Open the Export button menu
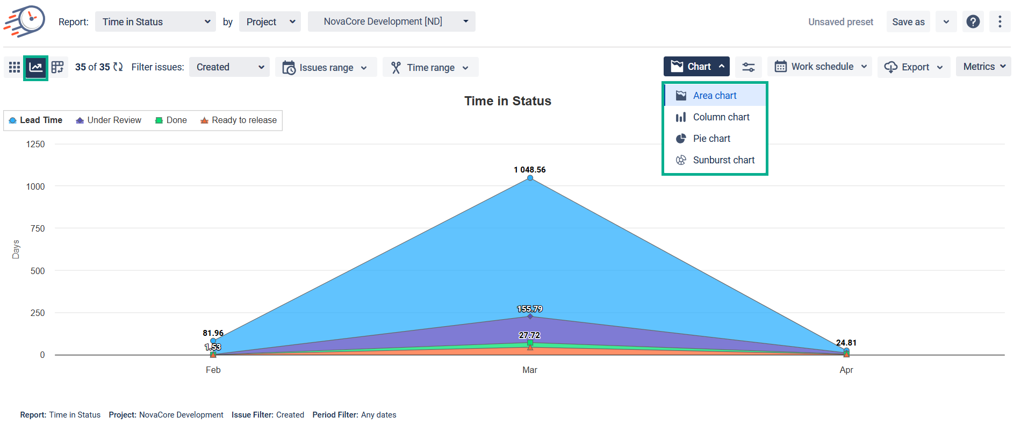Screen dimensions: 1021x424 coord(914,67)
